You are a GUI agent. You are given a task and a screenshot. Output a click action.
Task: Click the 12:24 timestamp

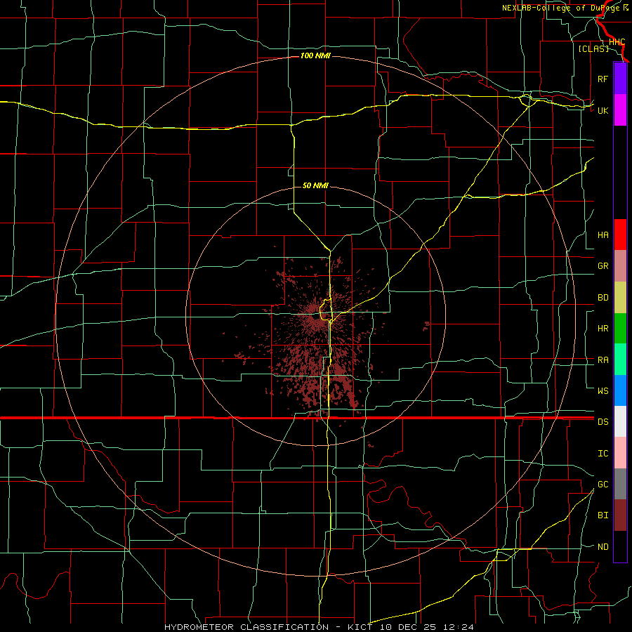coord(458,627)
